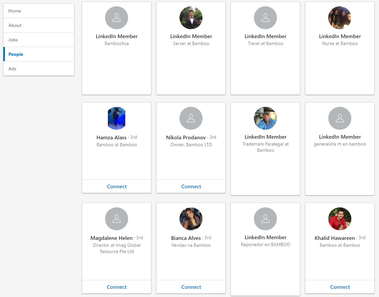Click avatar of generalista rh member
379x297 pixels.
[340, 118]
